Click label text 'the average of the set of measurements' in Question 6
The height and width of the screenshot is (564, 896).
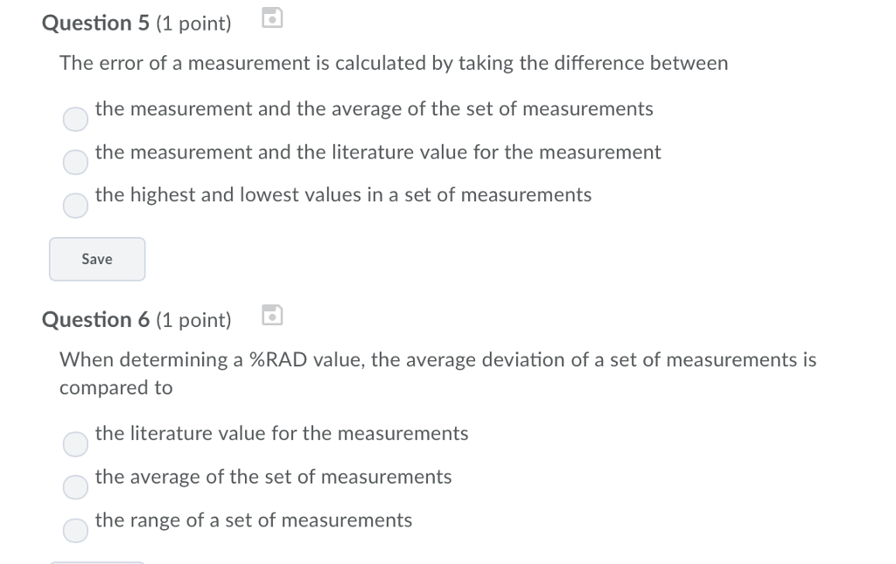[273, 477]
